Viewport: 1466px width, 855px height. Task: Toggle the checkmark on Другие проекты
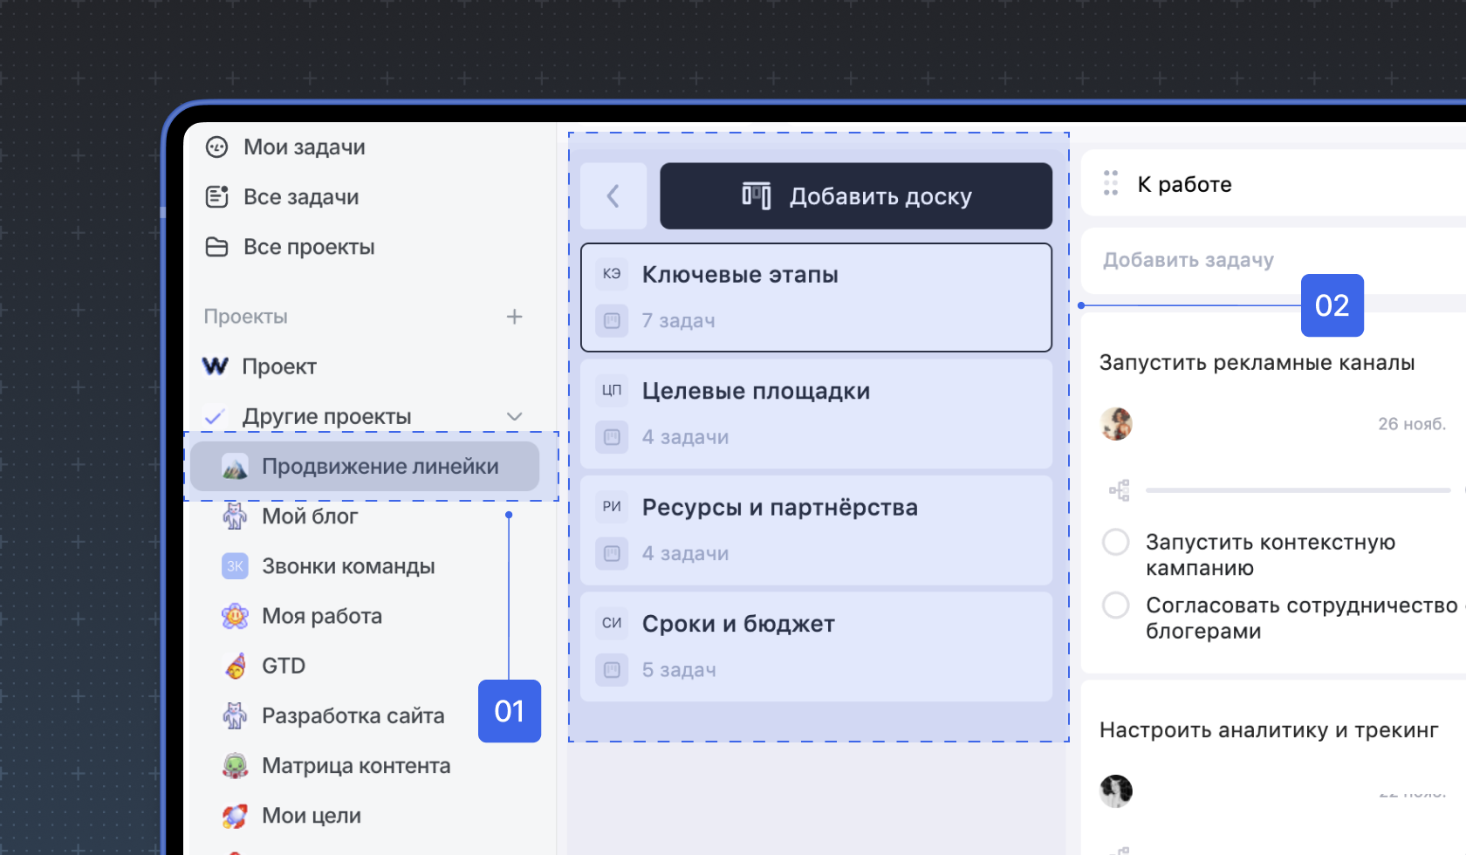point(215,416)
